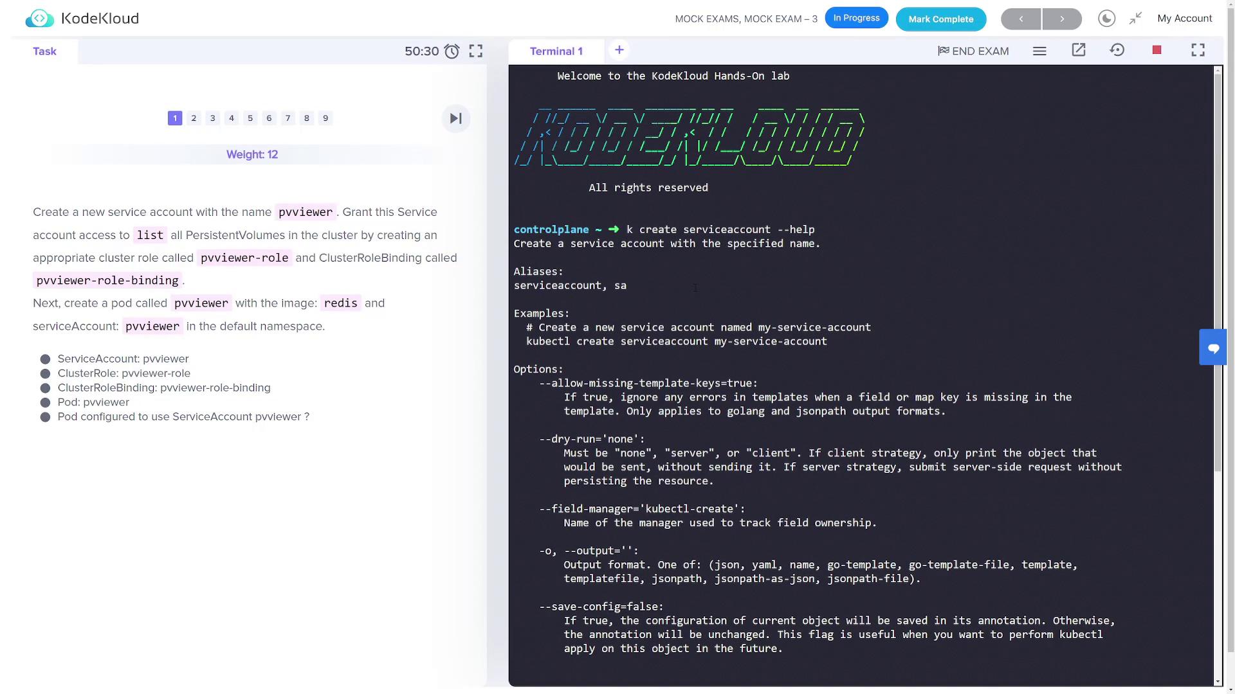Toggle dark mode moon icon
The height and width of the screenshot is (694, 1235).
1106,19
